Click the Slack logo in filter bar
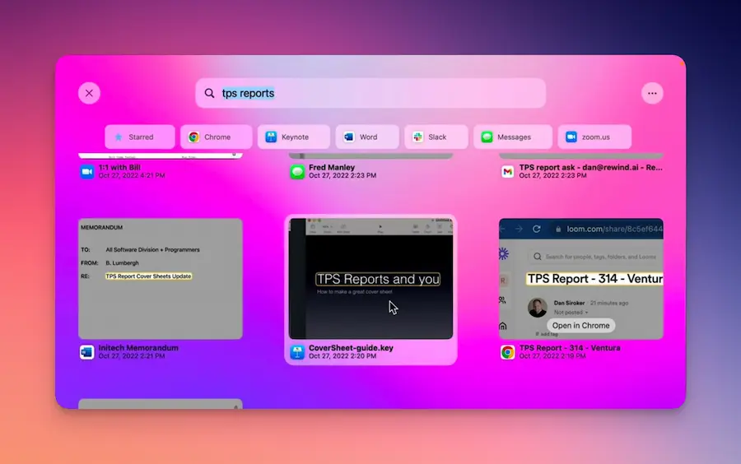741x464 pixels. click(417, 137)
